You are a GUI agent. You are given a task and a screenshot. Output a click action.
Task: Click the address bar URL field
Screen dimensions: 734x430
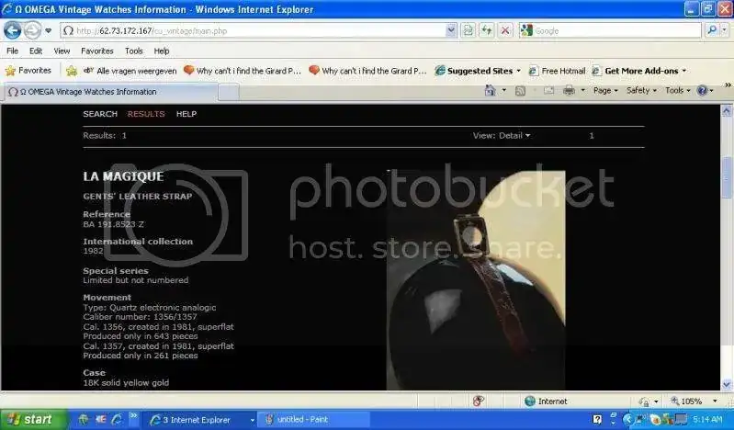(253, 31)
